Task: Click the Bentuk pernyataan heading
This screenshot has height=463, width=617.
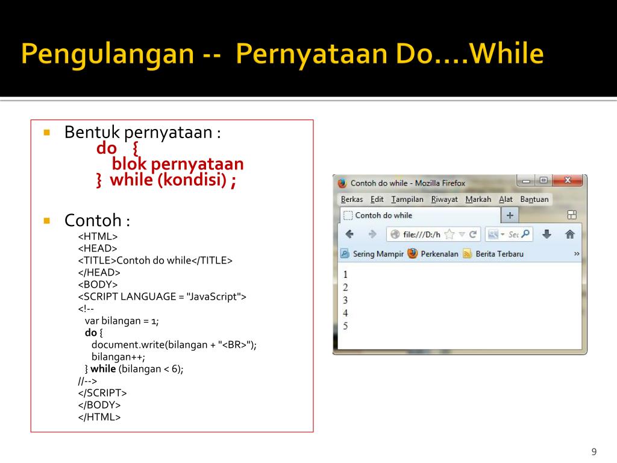Action: pyautogui.click(x=142, y=132)
